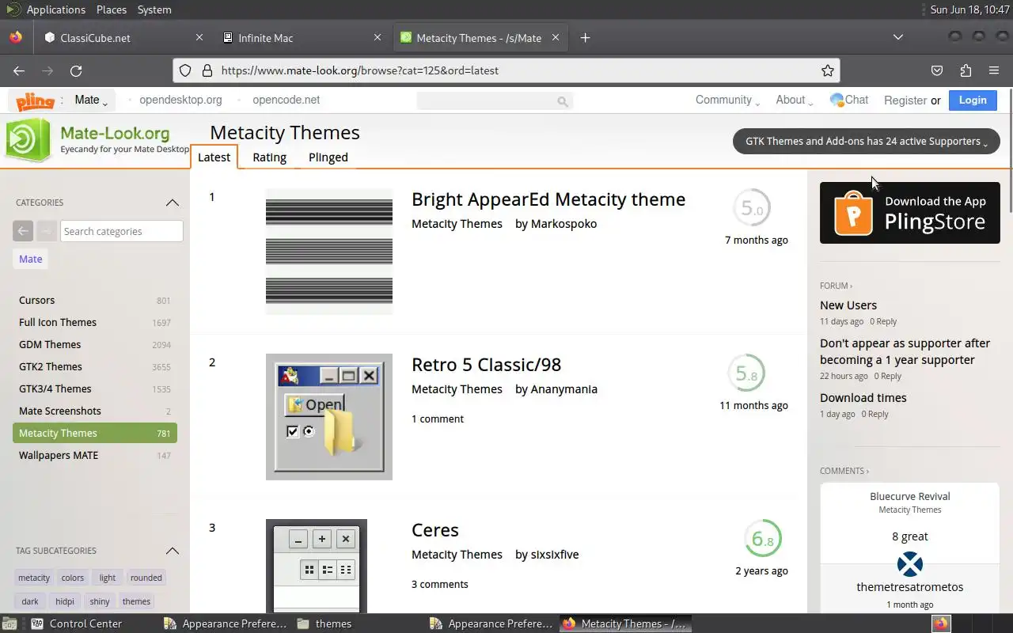This screenshot has width=1013, height=633.
Task: Open the list all tabs chevron
Action: point(897,37)
